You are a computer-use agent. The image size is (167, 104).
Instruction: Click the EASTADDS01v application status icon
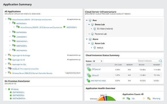click(14, 23)
